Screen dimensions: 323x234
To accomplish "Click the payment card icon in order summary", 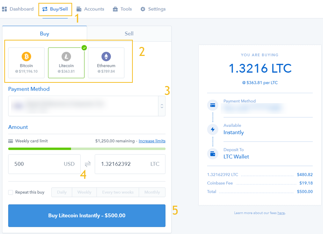I will click(x=212, y=105).
